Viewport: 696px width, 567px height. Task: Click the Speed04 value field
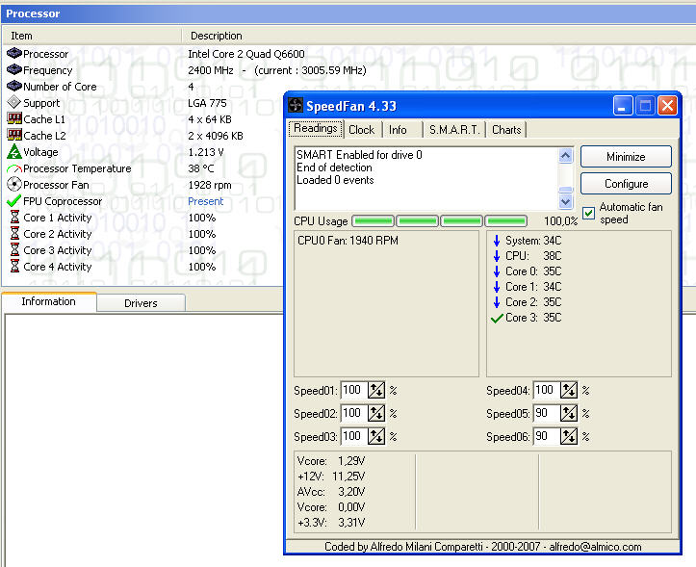547,390
